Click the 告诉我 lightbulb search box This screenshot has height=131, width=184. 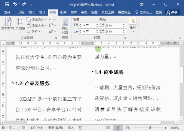143,12
